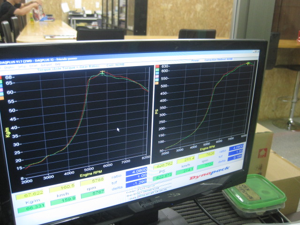300x225 pixels.
Task: Click the yellow 67.622 Kg/m torque value
Action: pos(30,195)
